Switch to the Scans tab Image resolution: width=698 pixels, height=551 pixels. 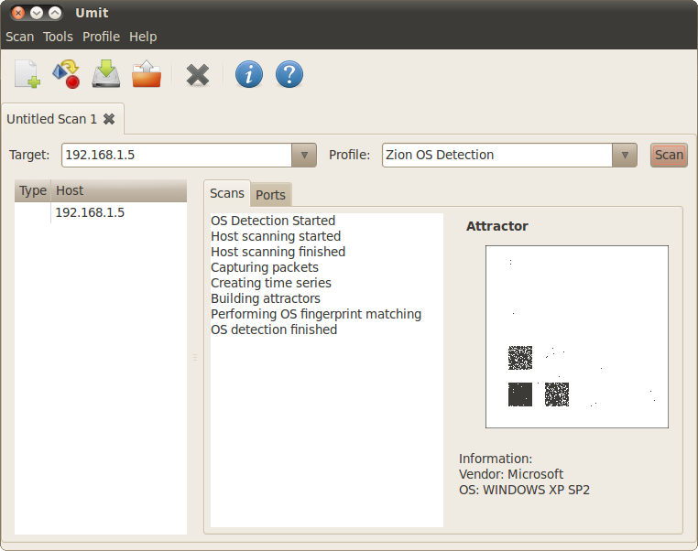(227, 193)
